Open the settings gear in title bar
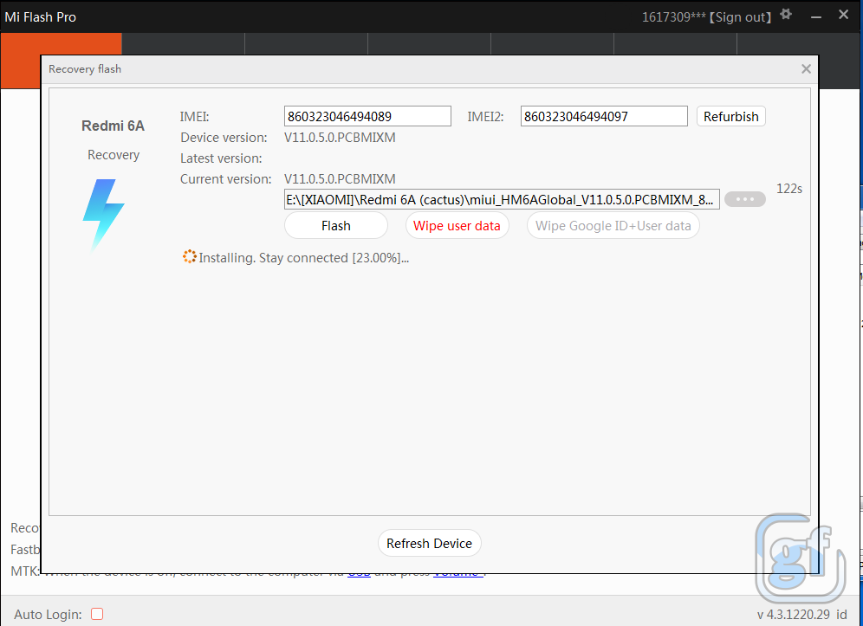863x626 pixels. (x=786, y=15)
